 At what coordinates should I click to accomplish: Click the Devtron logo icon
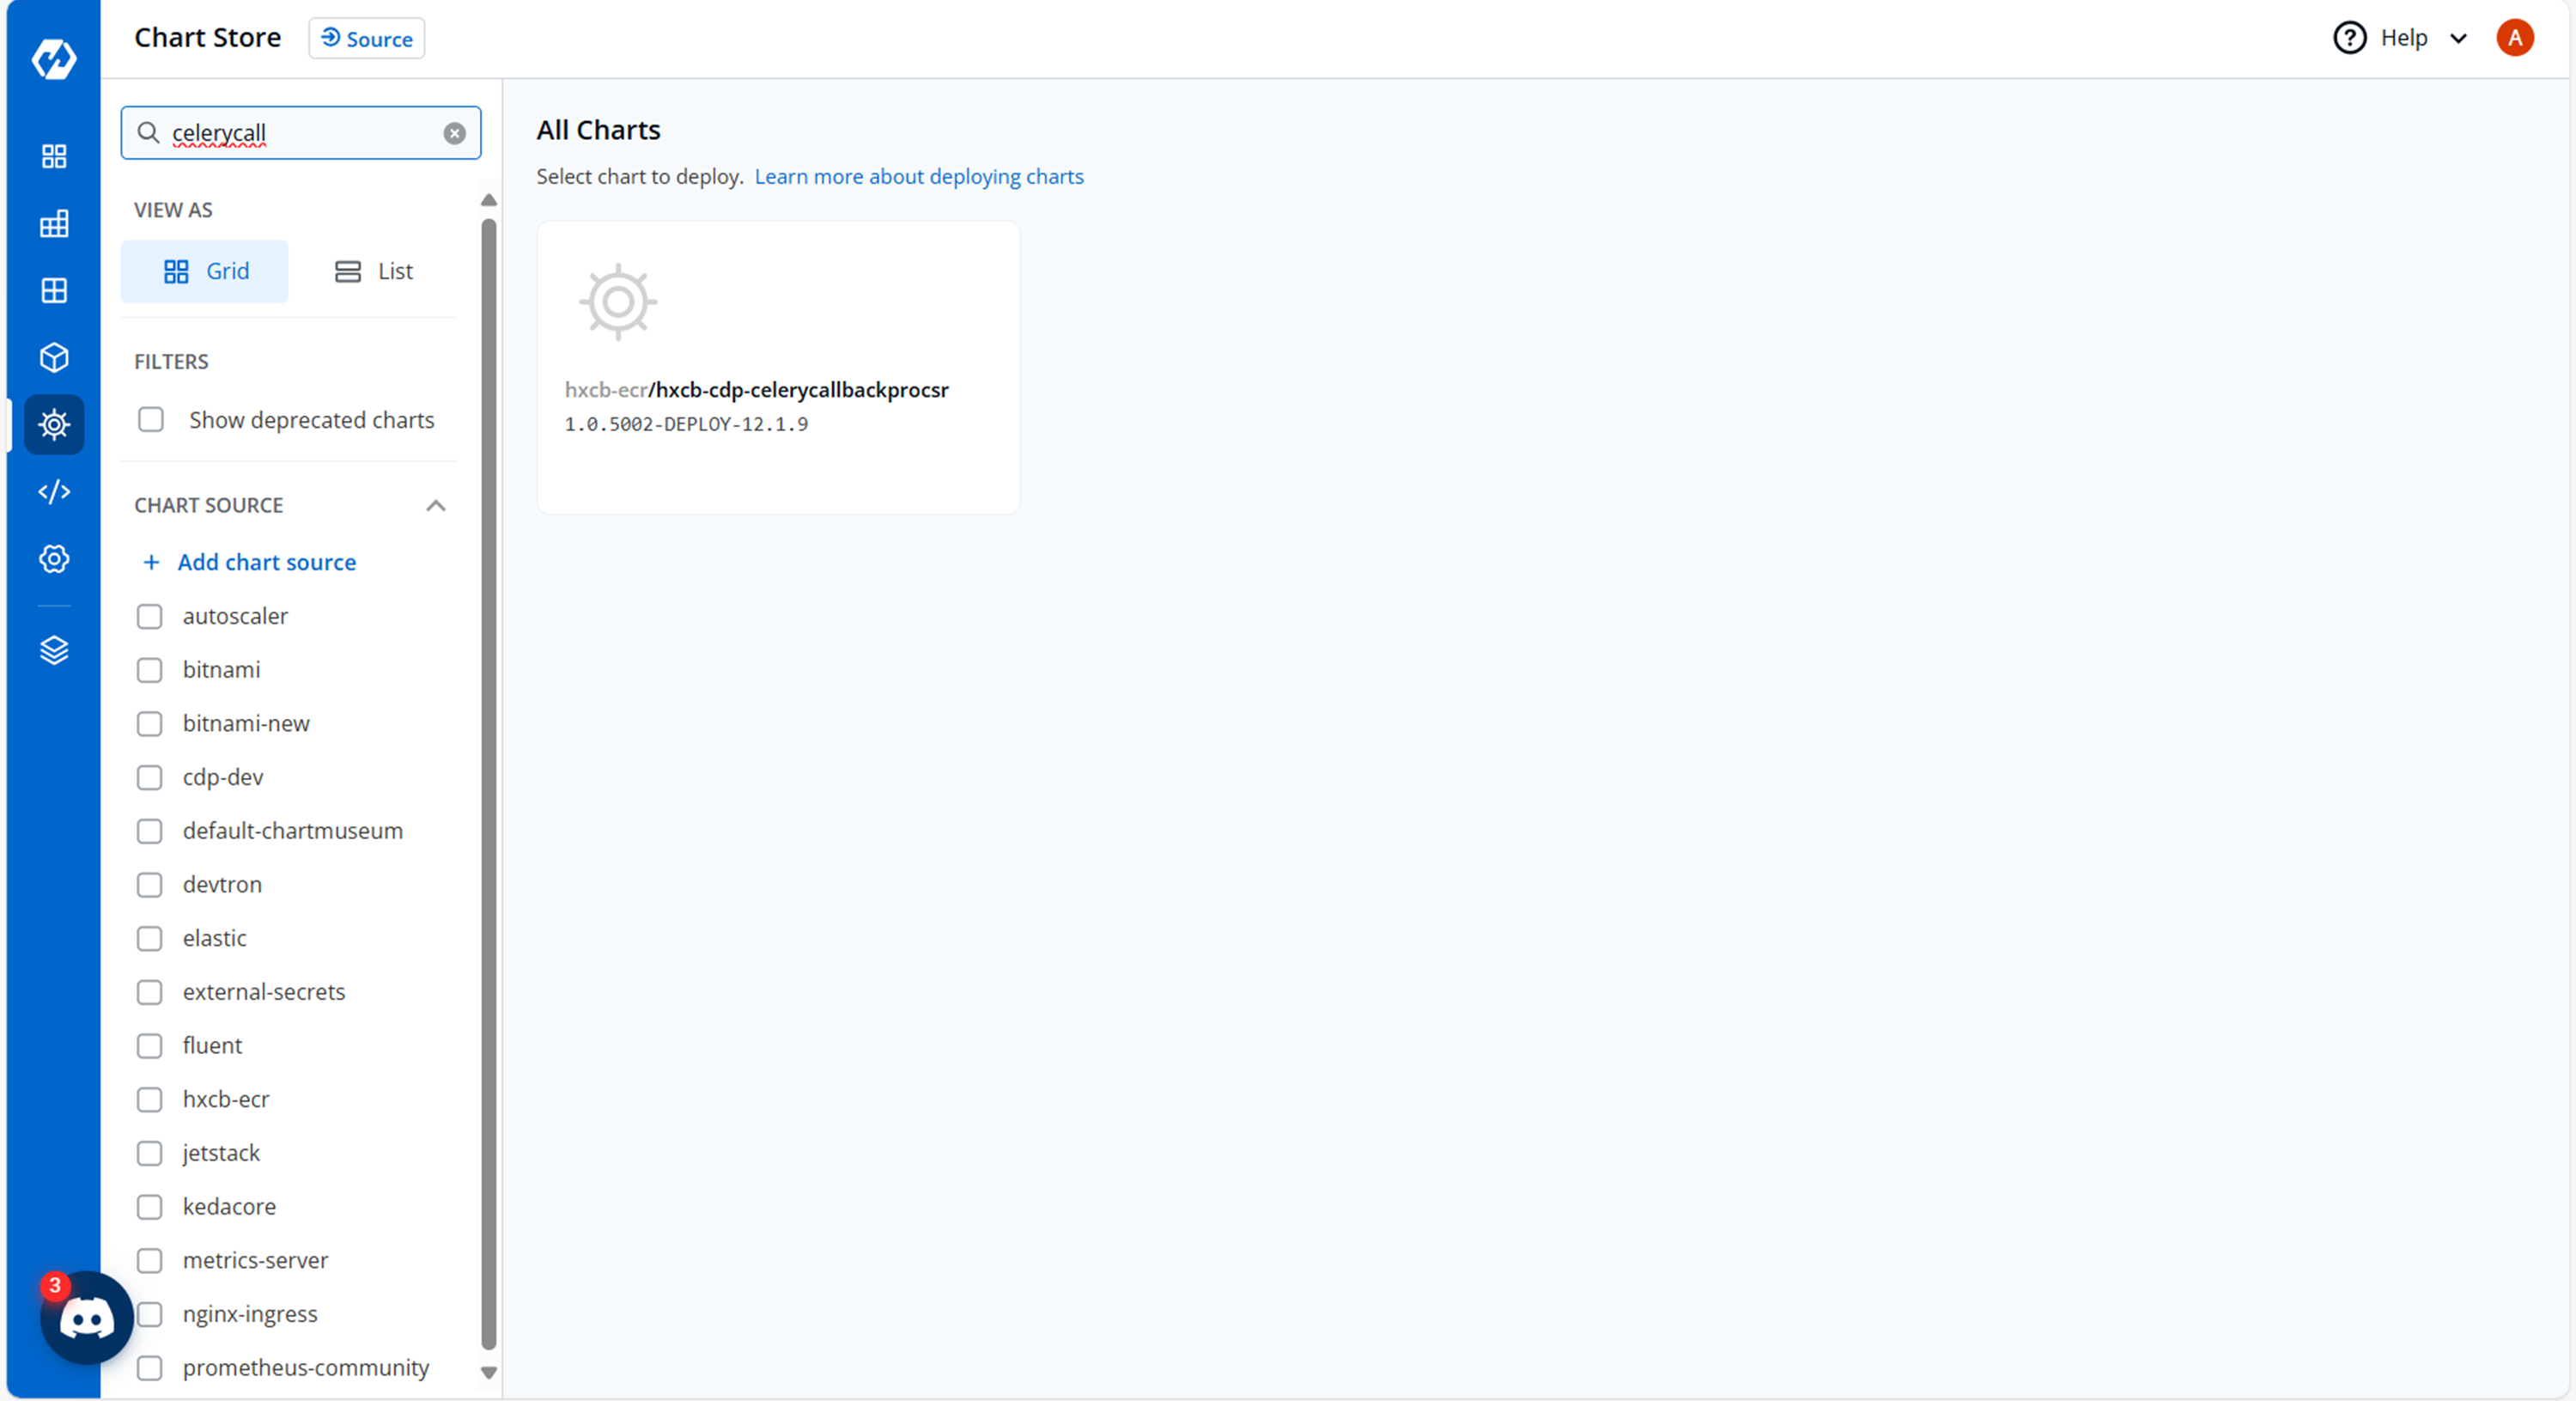(x=54, y=59)
